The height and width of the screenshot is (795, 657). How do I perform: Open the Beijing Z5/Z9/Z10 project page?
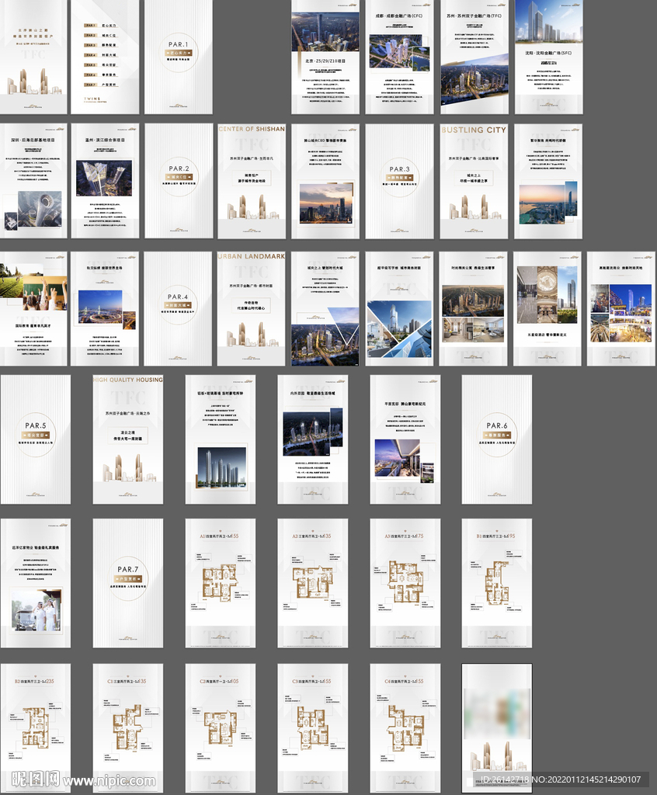tap(325, 57)
